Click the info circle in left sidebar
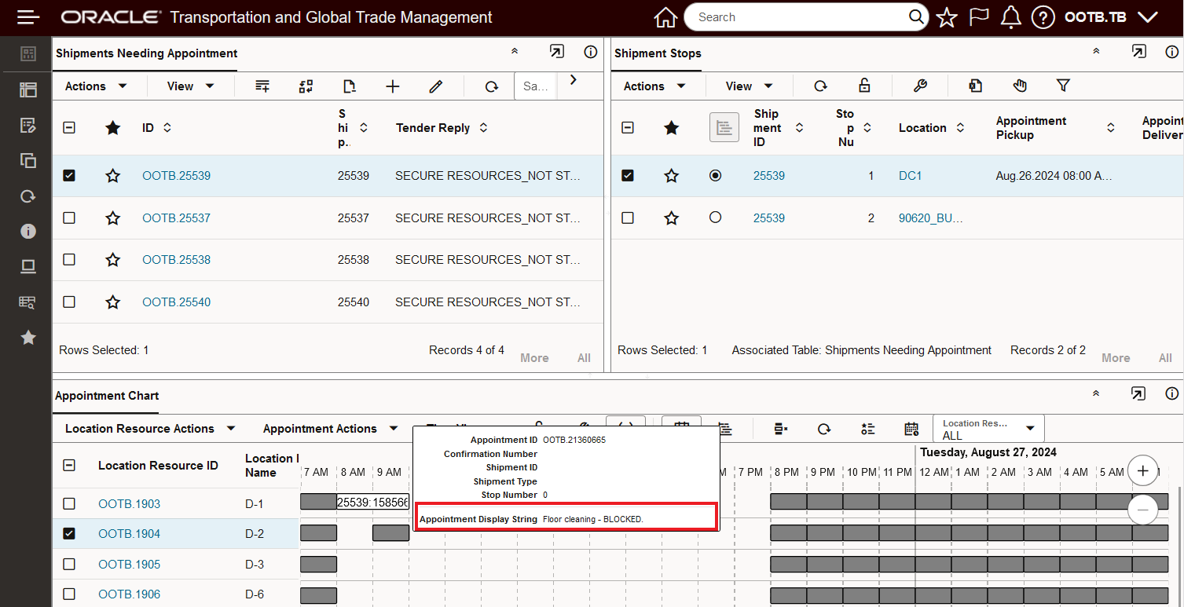The width and height of the screenshot is (1184, 607). click(28, 231)
